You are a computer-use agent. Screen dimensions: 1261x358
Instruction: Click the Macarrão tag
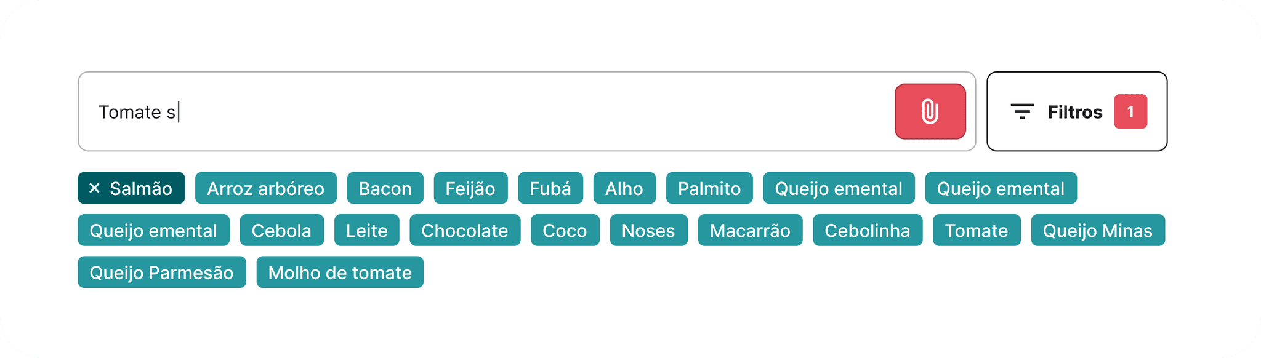(750, 230)
